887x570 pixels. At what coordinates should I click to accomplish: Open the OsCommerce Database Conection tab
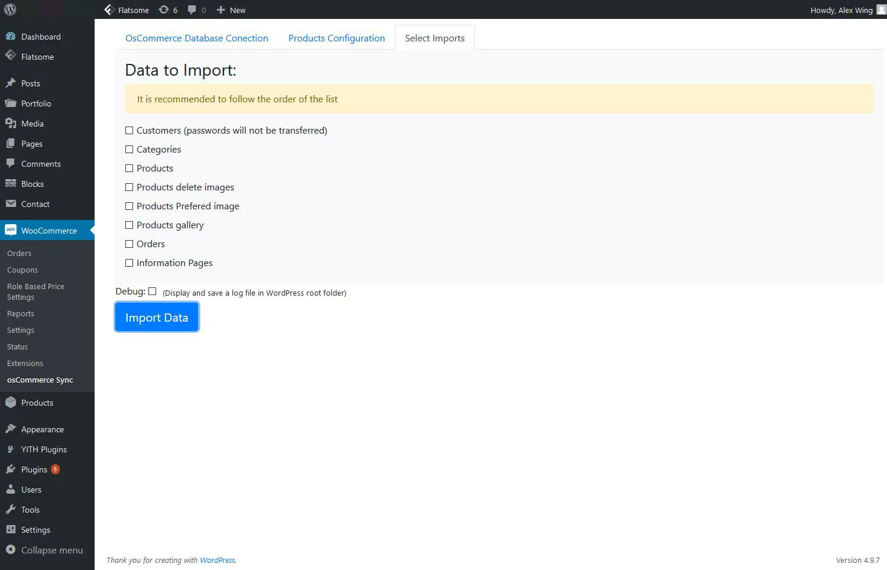tap(196, 38)
